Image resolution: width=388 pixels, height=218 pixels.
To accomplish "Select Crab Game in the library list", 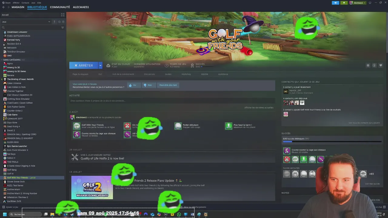I will point(12,115).
